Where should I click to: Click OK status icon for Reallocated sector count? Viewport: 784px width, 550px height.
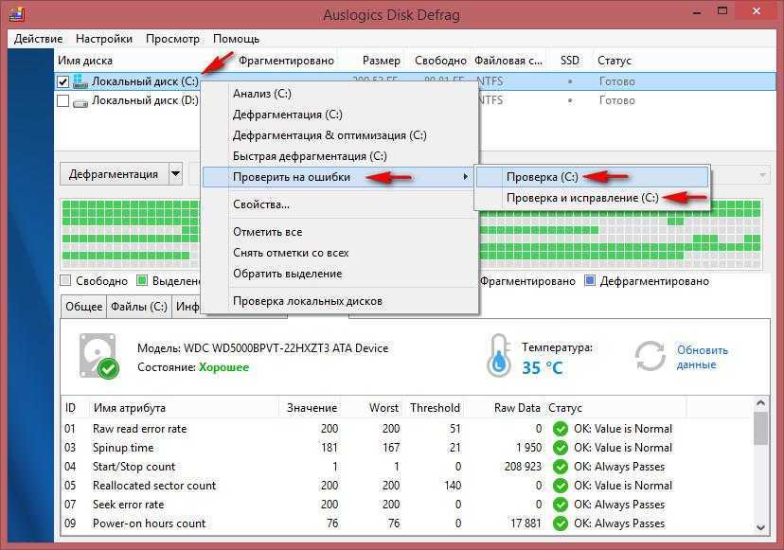tap(561, 486)
